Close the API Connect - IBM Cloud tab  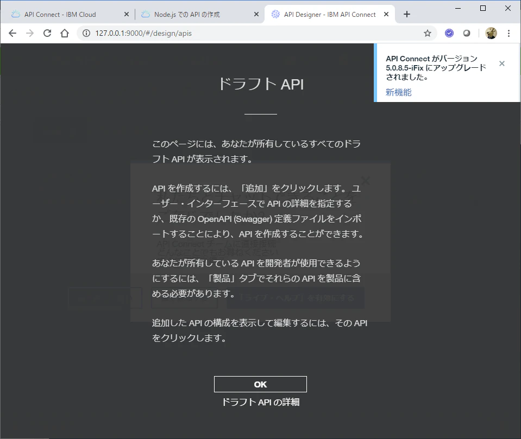pyautogui.click(x=127, y=14)
